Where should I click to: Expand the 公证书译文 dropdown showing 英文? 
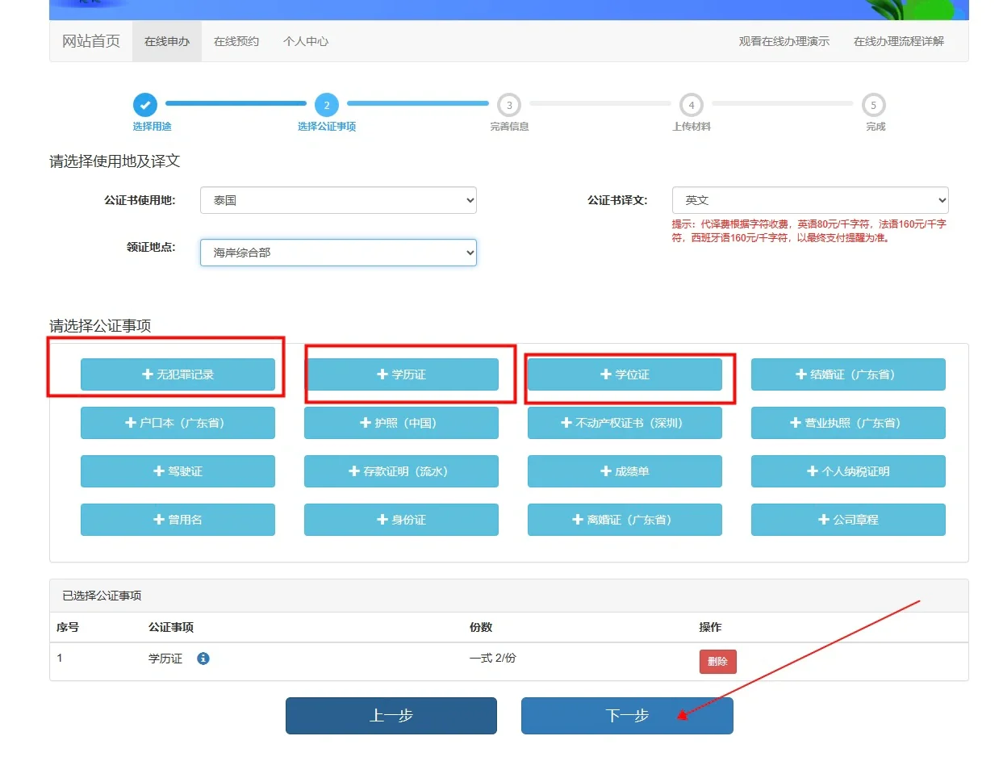tap(809, 200)
